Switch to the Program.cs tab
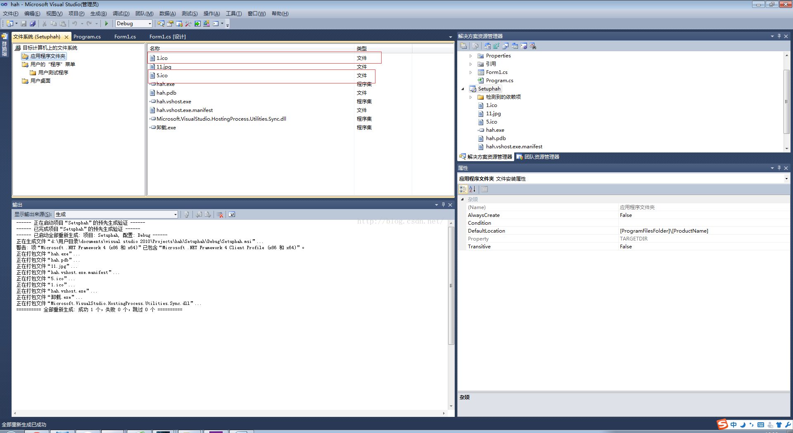 [x=87, y=37]
